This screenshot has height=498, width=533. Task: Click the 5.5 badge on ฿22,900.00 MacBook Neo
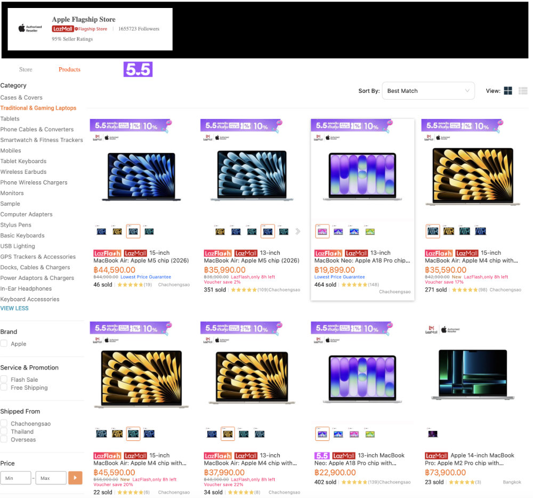click(x=321, y=456)
